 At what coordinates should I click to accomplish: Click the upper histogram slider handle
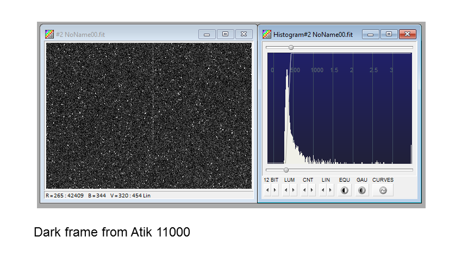[x=291, y=47]
